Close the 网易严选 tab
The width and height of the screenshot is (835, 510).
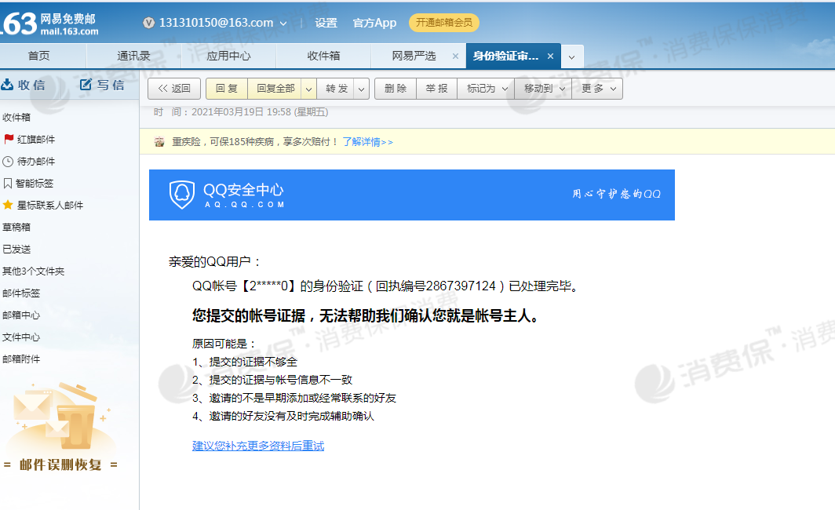pyautogui.click(x=455, y=56)
